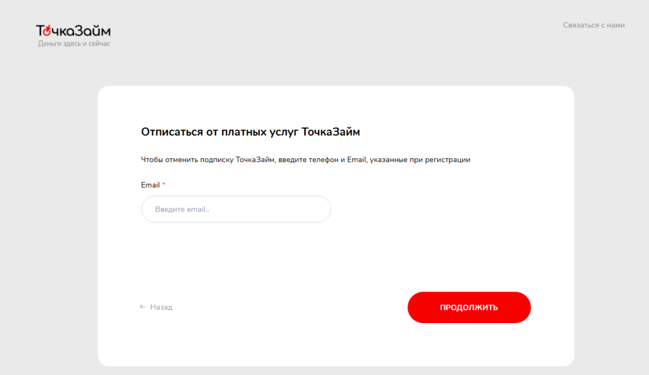This screenshot has height=375, width=649.
Task: Click the tagline Деньги здесь и сейчас
Action: [74, 44]
